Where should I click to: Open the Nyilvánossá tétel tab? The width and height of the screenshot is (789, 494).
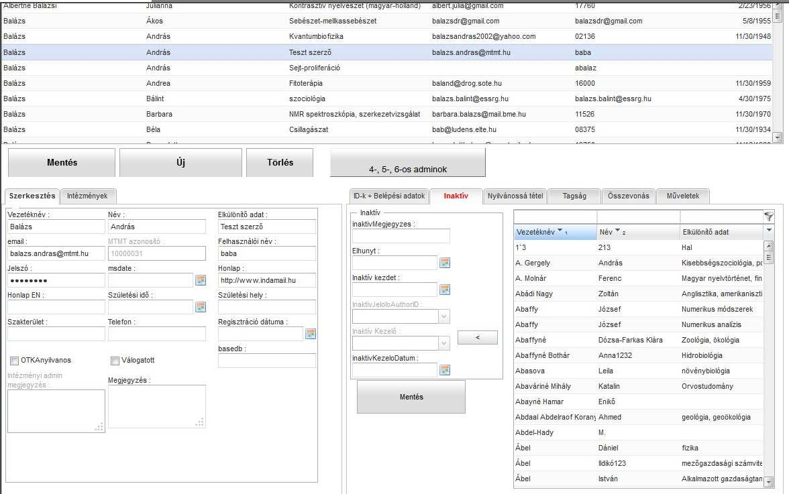pos(515,196)
